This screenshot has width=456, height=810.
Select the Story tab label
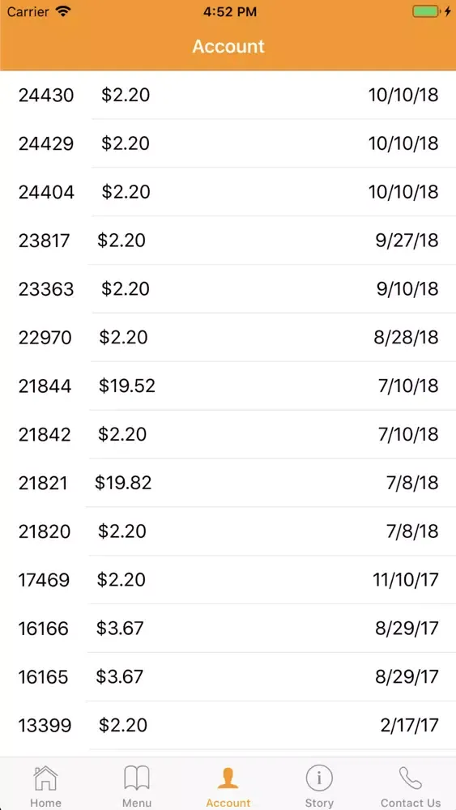point(318,802)
